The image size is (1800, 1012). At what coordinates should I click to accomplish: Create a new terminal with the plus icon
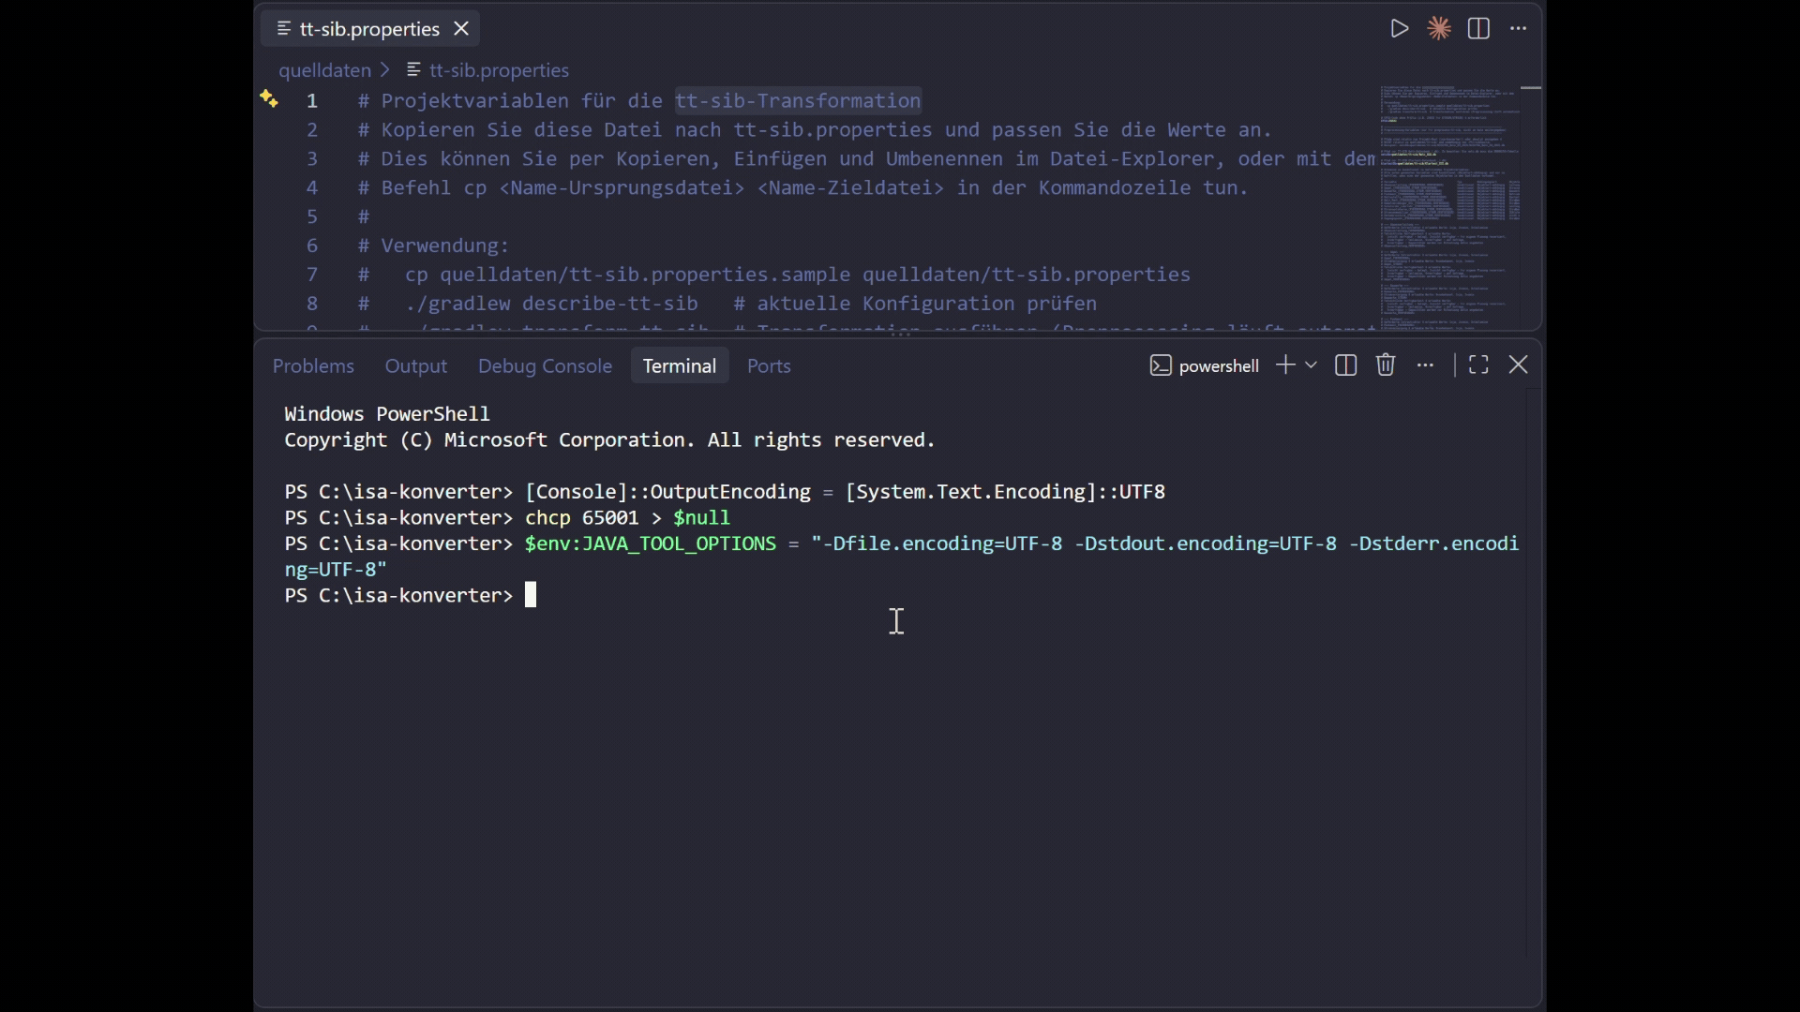point(1285,365)
